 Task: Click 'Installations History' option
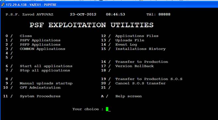pos(140,49)
